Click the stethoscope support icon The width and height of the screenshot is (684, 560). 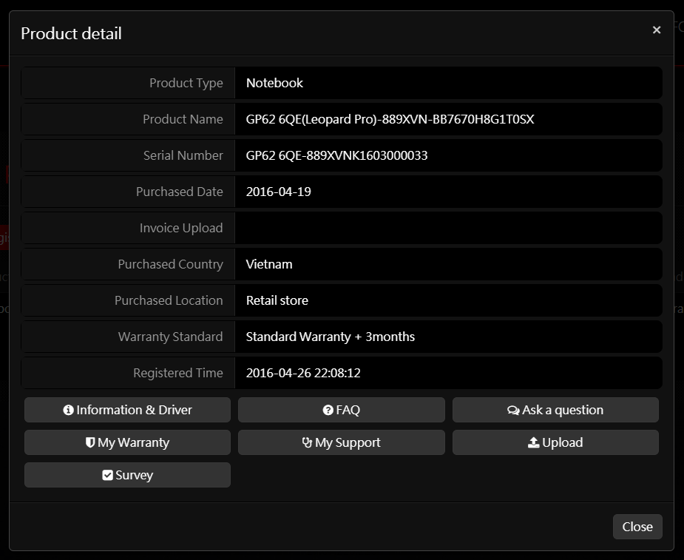pyautogui.click(x=307, y=442)
